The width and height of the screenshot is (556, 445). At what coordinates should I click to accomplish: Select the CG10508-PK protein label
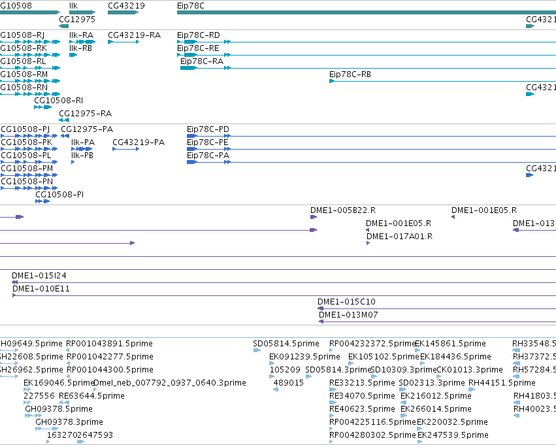(26, 142)
